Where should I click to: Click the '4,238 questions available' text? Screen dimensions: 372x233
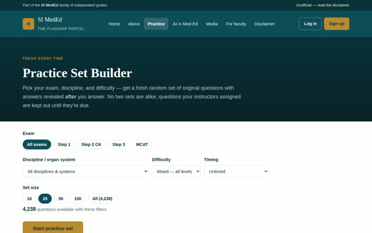pyautogui.click(x=65, y=209)
